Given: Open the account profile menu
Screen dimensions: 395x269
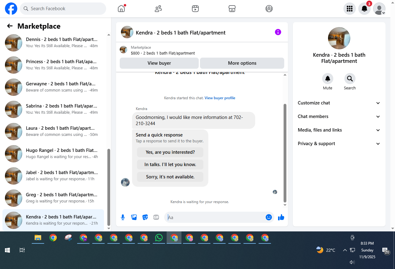Looking at the screenshot, I should pos(379,9).
